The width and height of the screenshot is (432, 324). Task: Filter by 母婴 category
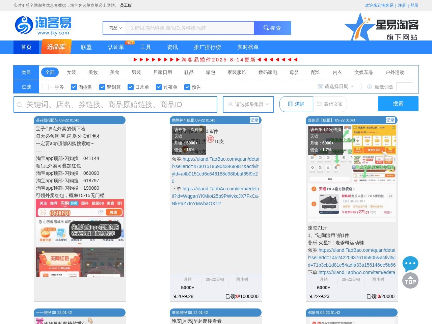pos(294,72)
